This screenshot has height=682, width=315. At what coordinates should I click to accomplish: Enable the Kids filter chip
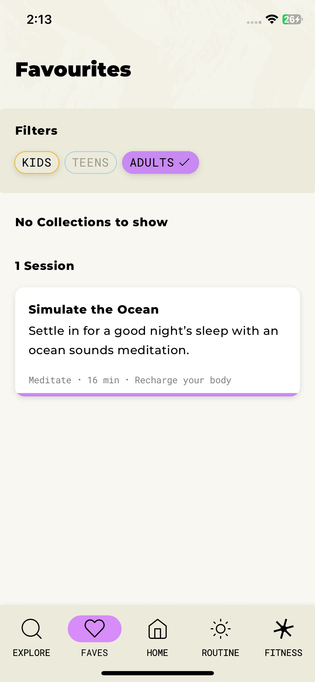(37, 162)
